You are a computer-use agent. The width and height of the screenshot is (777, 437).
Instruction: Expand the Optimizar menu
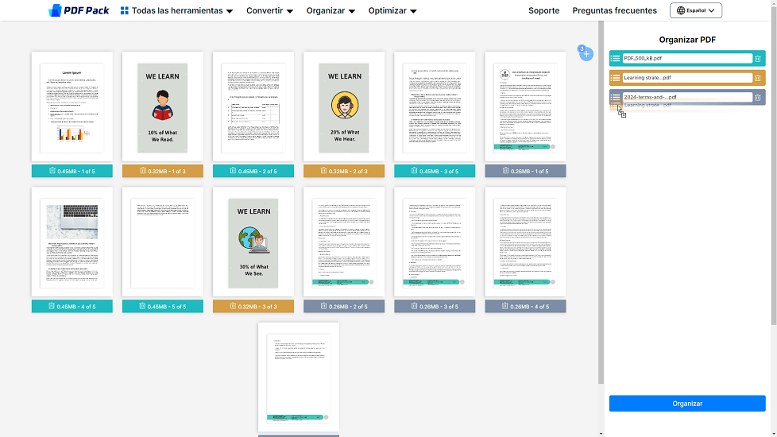tap(392, 11)
